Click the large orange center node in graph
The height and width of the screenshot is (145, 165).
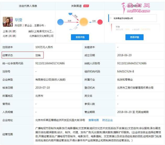point(84,22)
